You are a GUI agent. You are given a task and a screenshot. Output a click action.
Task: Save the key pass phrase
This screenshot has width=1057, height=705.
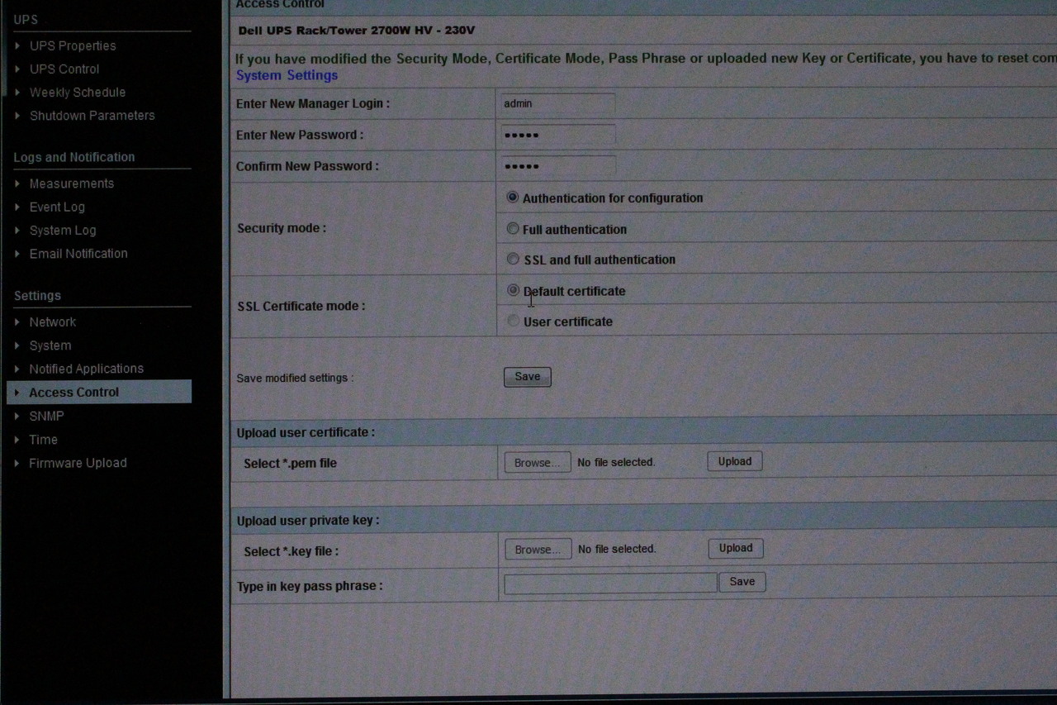pyautogui.click(x=742, y=582)
